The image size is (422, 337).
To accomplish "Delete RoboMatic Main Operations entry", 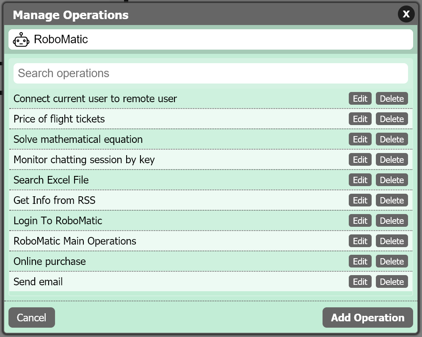I will (392, 241).
